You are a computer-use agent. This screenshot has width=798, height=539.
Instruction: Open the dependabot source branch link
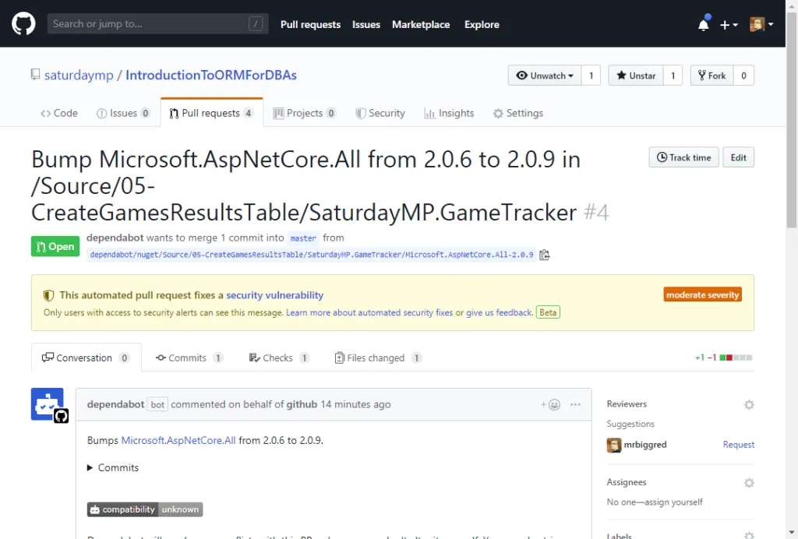pyautogui.click(x=312, y=254)
